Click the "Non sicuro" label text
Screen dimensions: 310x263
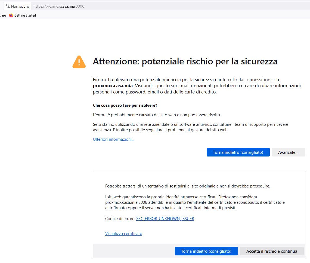pos(20,6)
